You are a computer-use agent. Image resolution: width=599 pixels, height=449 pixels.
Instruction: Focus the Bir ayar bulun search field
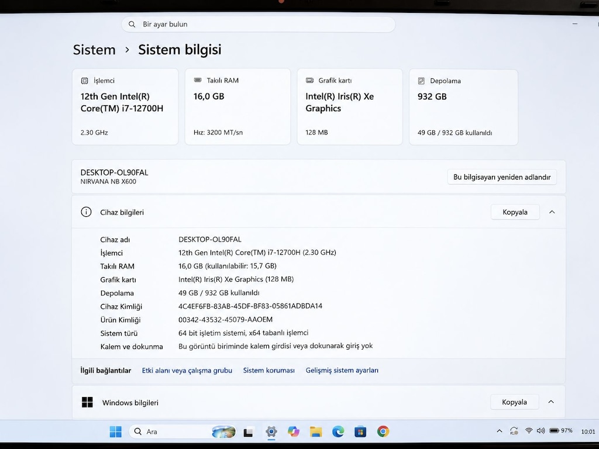pos(258,24)
